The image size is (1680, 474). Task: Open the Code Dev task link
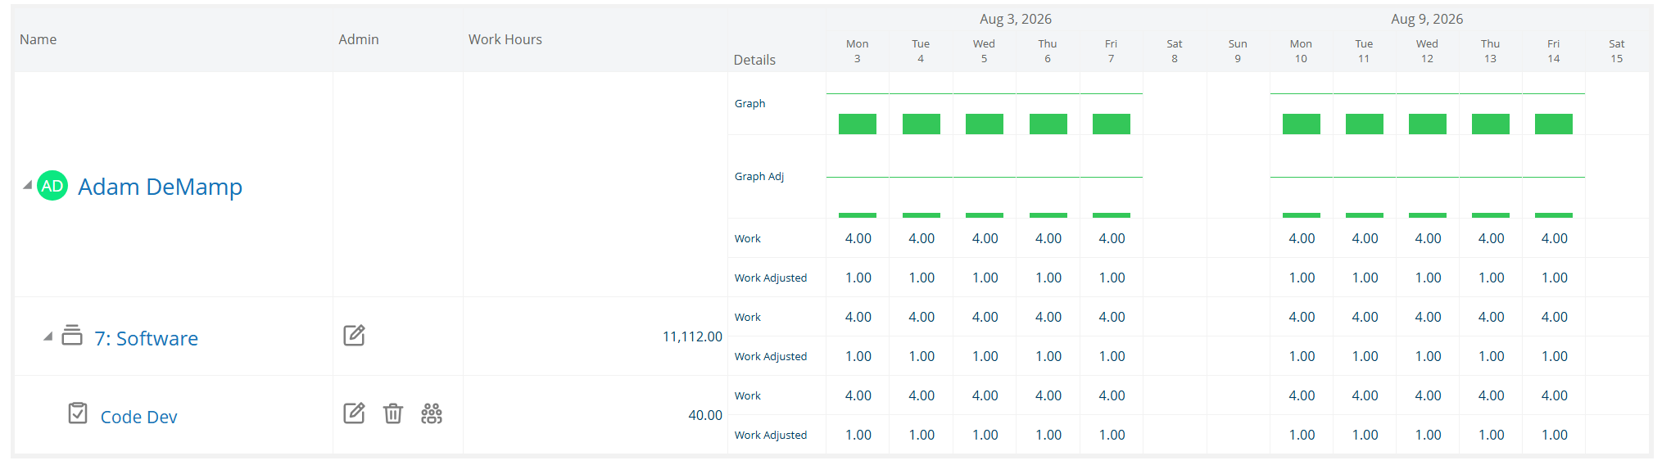tap(138, 417)
